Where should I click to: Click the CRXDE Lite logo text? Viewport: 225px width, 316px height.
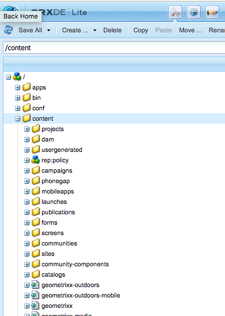tap(59, 12)
